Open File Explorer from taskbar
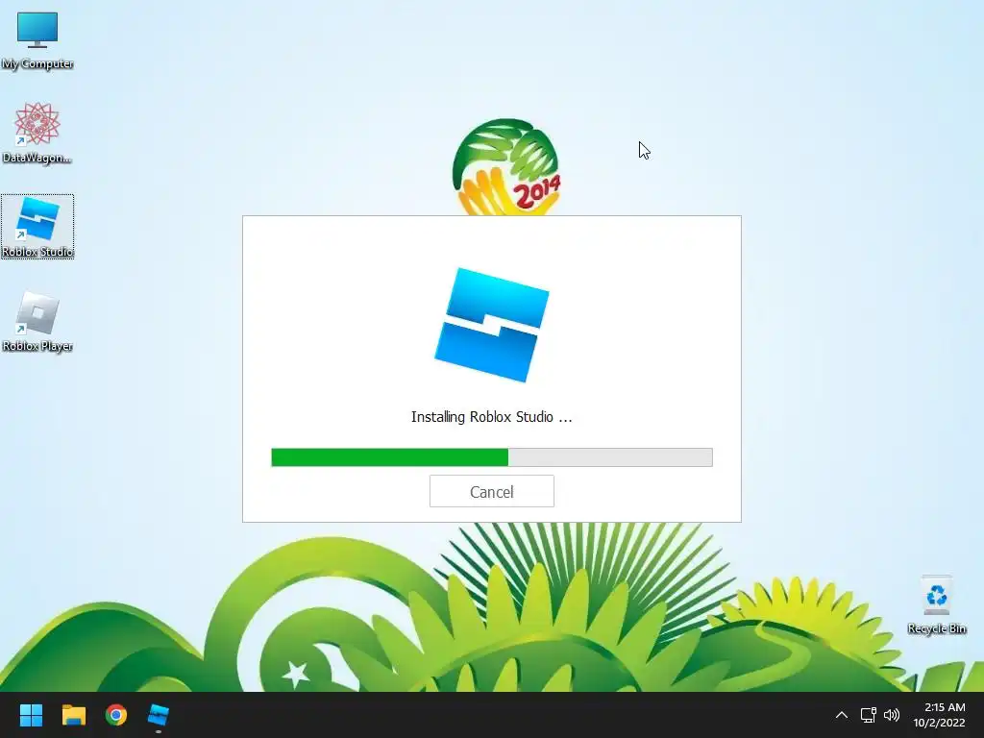Screen dimensions: 984x738 pos(73,715)
